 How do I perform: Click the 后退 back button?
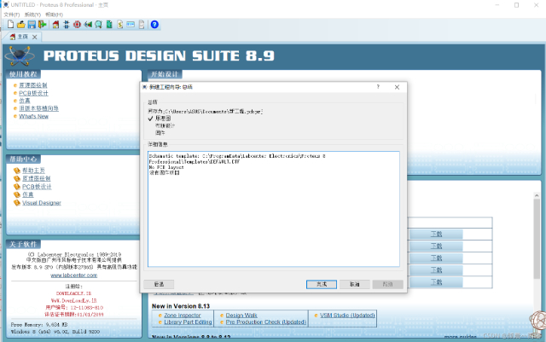coord(159,285)
